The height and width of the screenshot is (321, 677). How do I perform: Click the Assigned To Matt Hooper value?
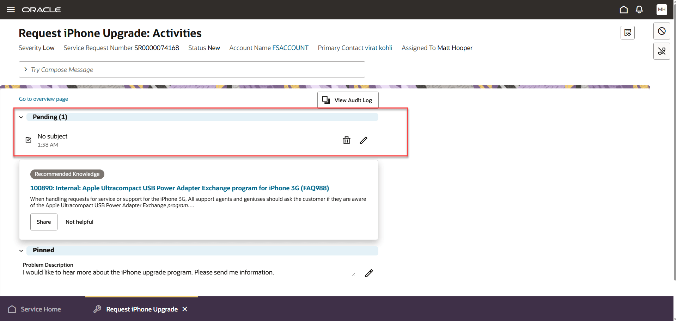(455, 48)
